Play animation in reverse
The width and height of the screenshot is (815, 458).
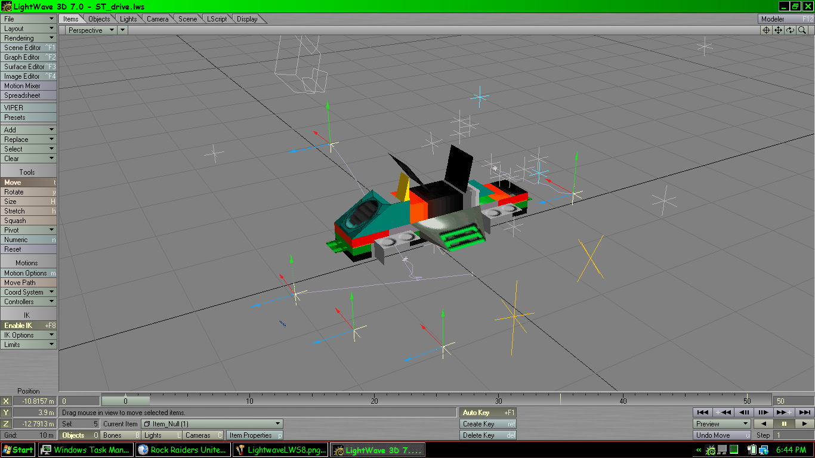coord(764,423)
